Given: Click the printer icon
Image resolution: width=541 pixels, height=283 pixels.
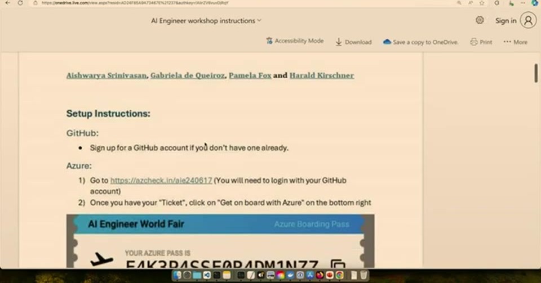Looking at the screenshot, I should (x=474, y=42).
